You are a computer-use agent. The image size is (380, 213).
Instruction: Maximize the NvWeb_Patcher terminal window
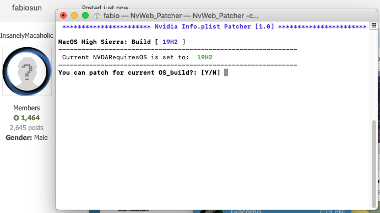(x=85, y=16)
